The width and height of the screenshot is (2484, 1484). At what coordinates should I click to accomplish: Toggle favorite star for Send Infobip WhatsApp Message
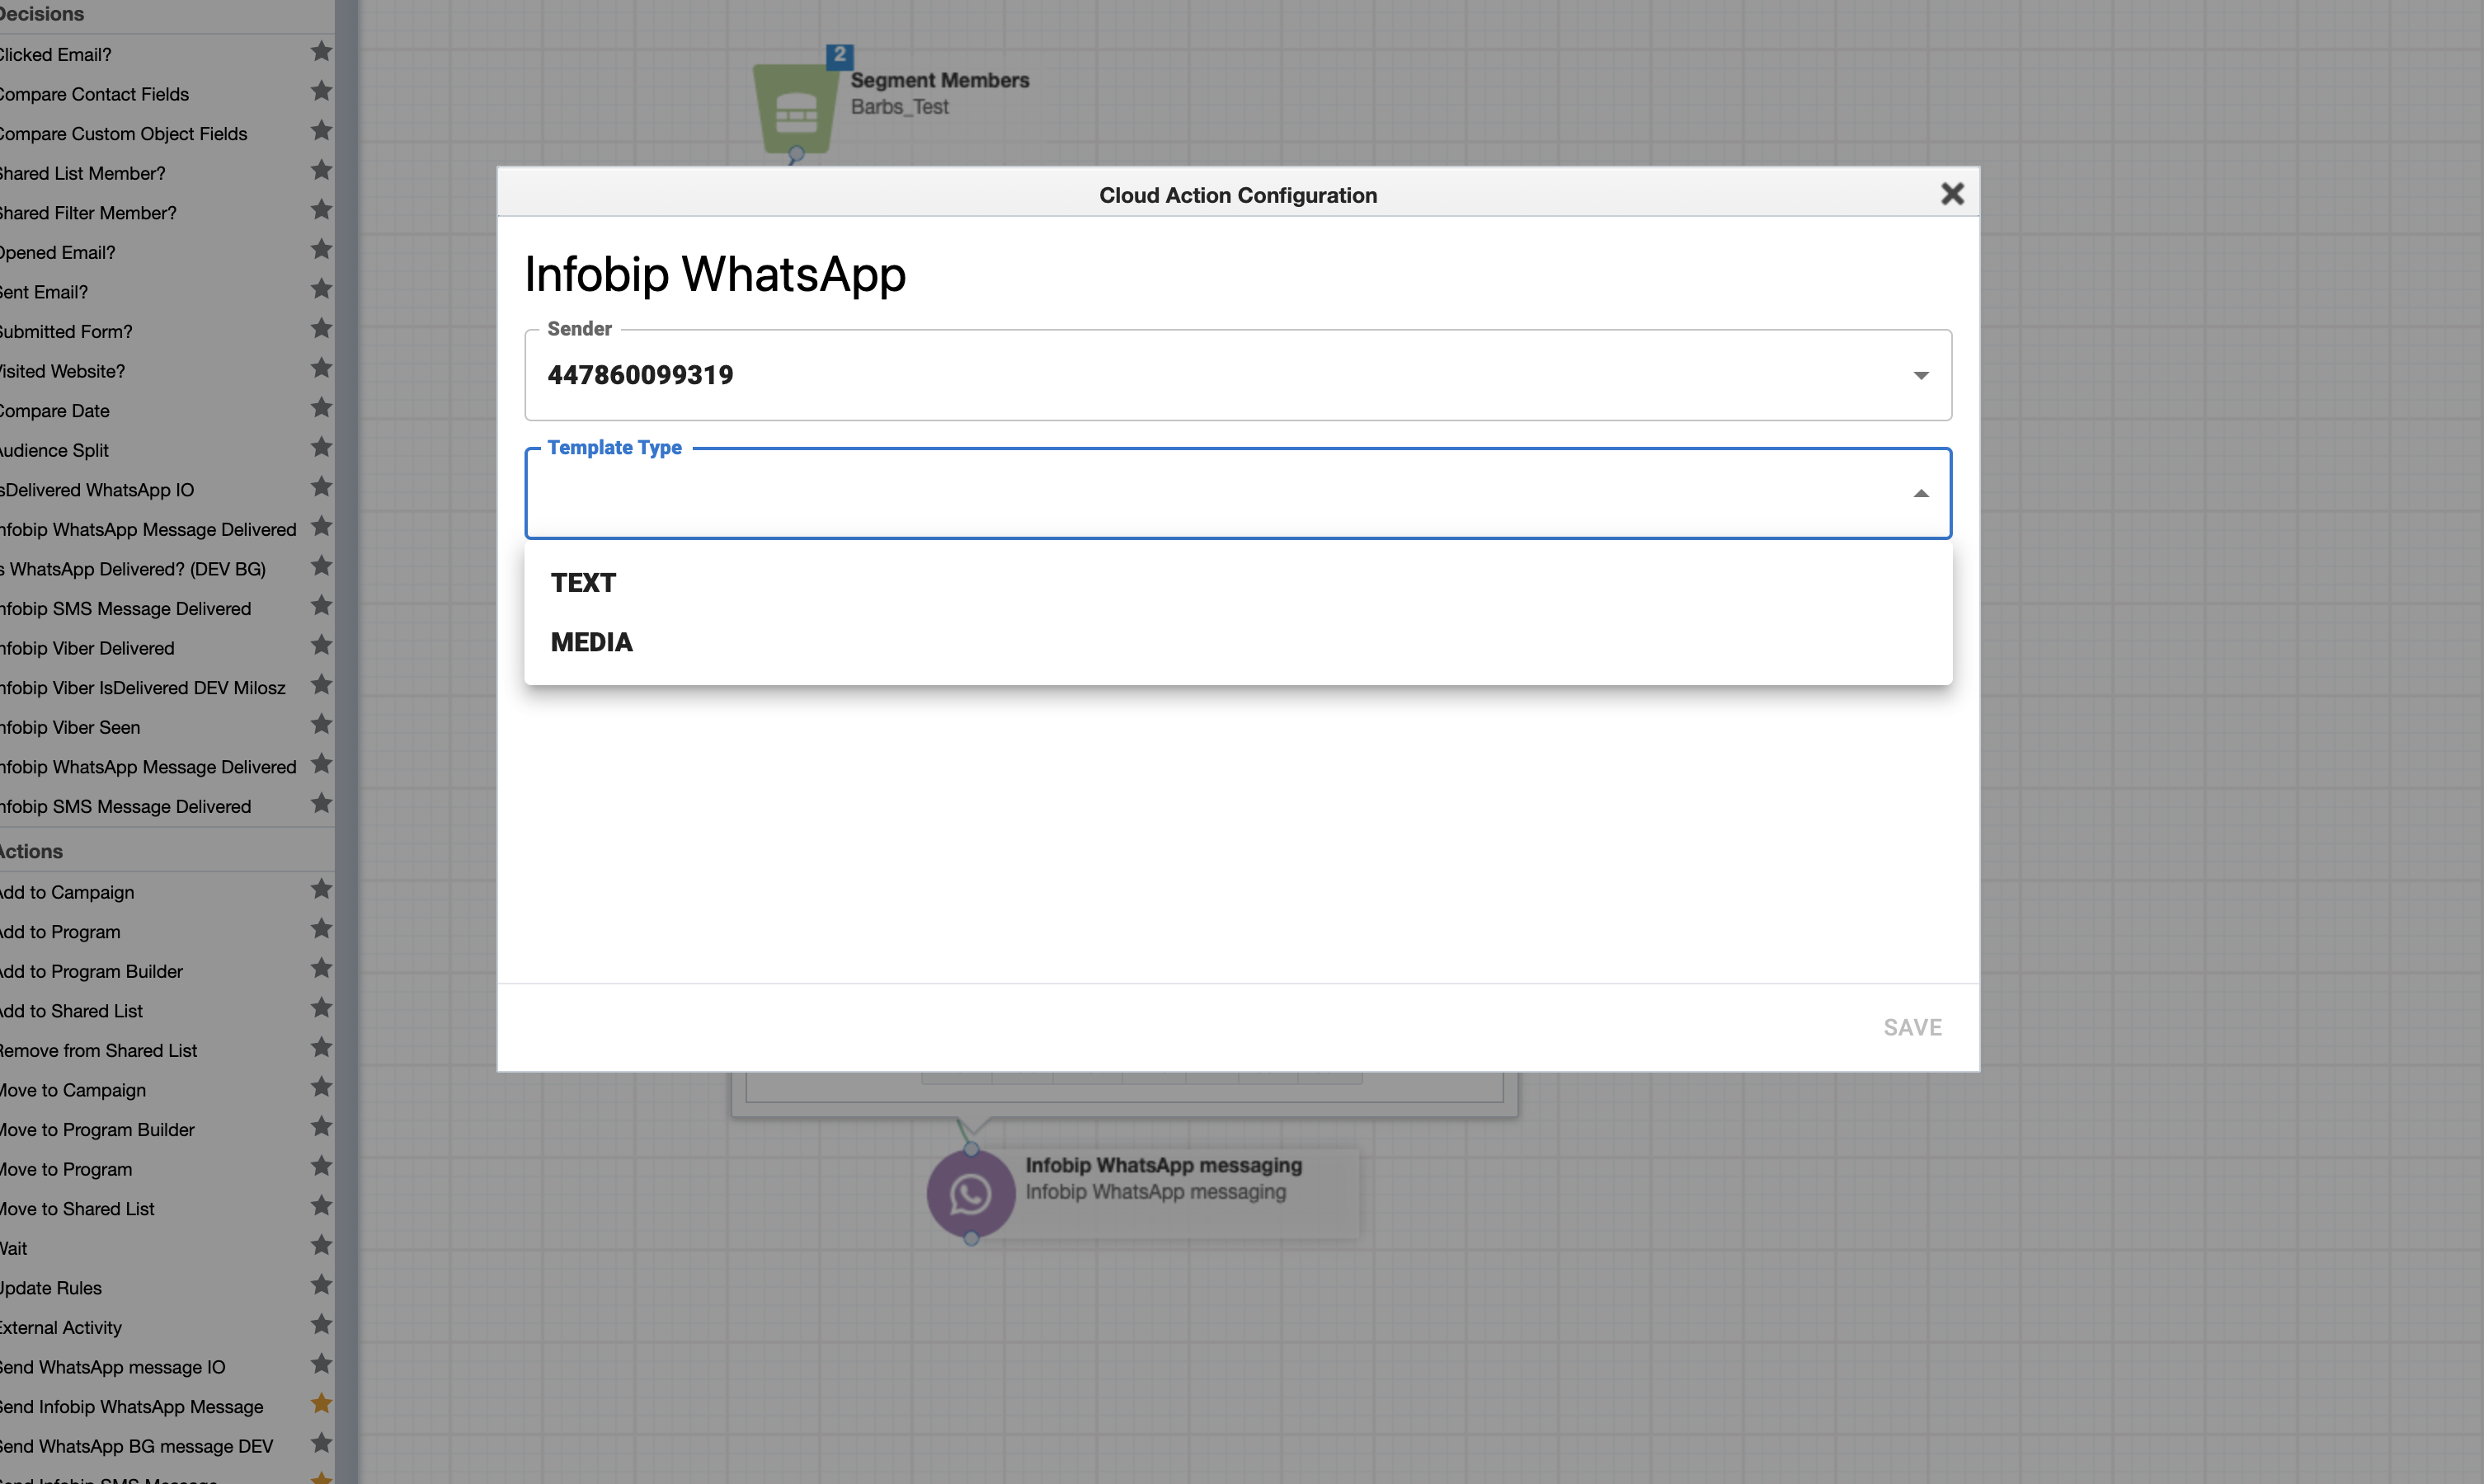[321, 1404]
